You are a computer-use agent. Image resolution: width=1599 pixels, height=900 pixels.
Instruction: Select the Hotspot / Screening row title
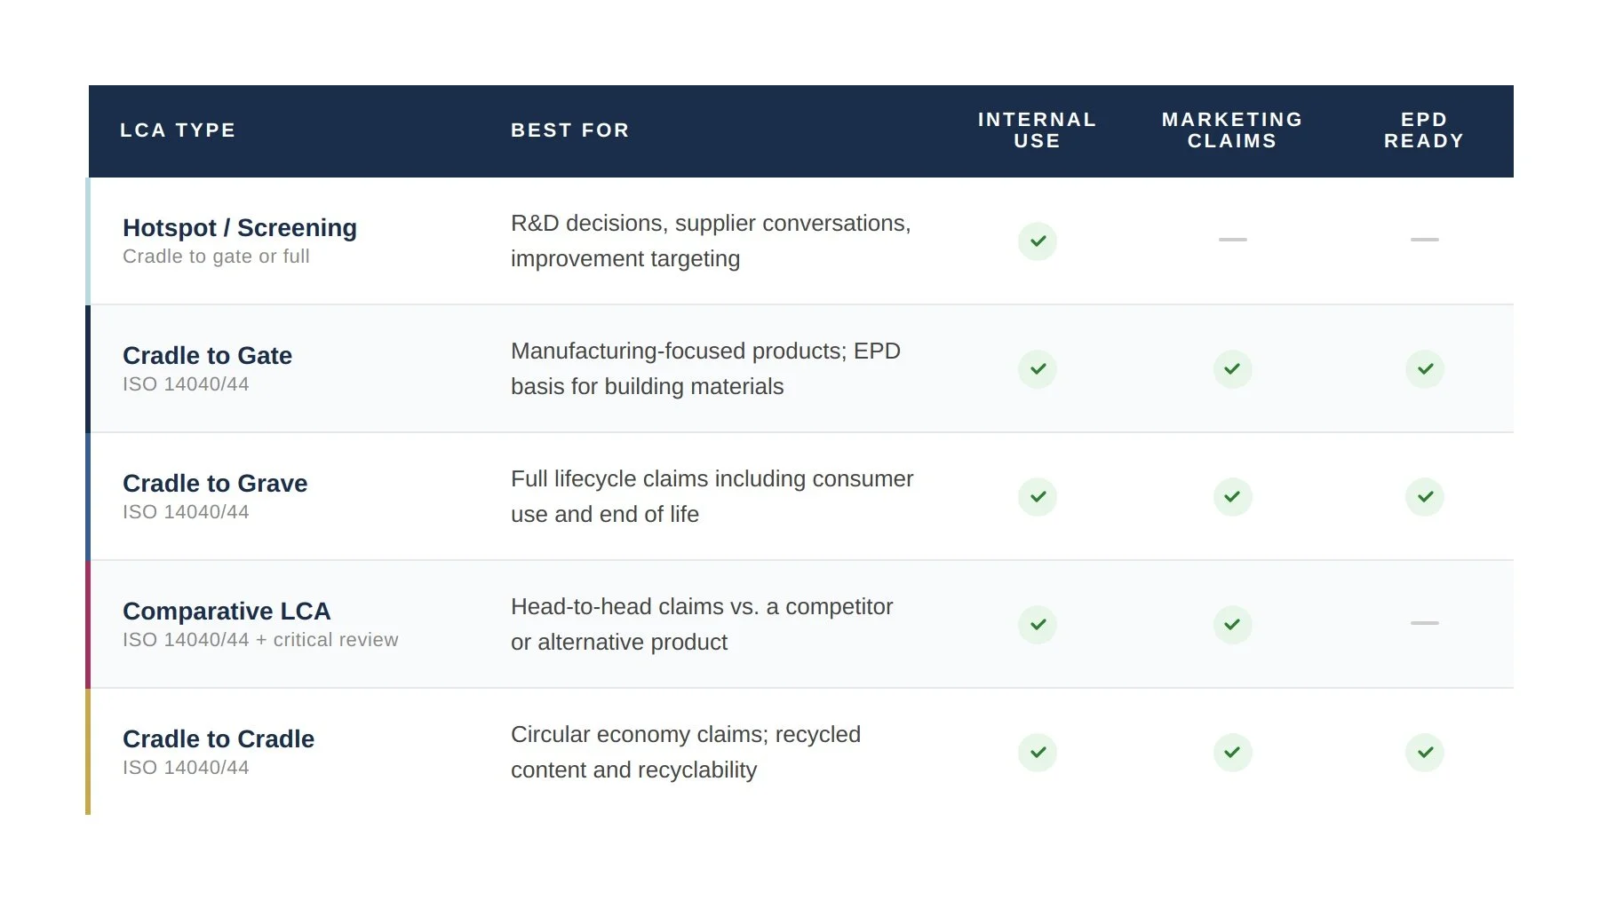(x=240, y=228)
